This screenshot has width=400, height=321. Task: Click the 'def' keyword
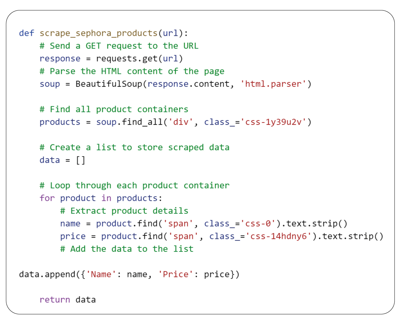[26, 33]
